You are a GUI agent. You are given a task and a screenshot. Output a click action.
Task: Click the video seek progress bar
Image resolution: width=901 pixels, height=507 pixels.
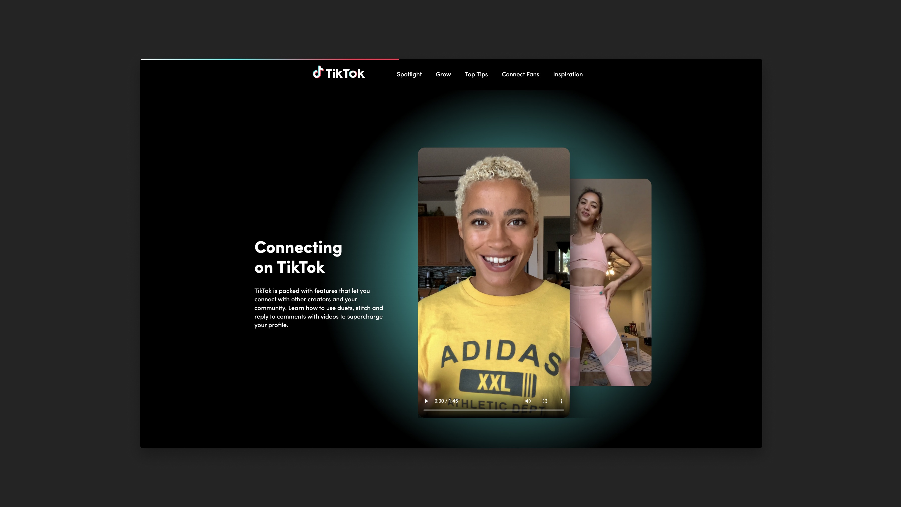click(x=494, y=410)
